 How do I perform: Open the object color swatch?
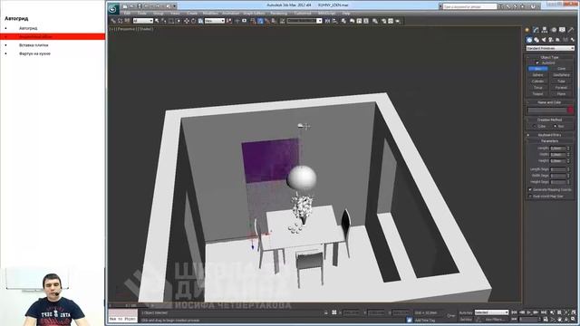tap(570, 110)
